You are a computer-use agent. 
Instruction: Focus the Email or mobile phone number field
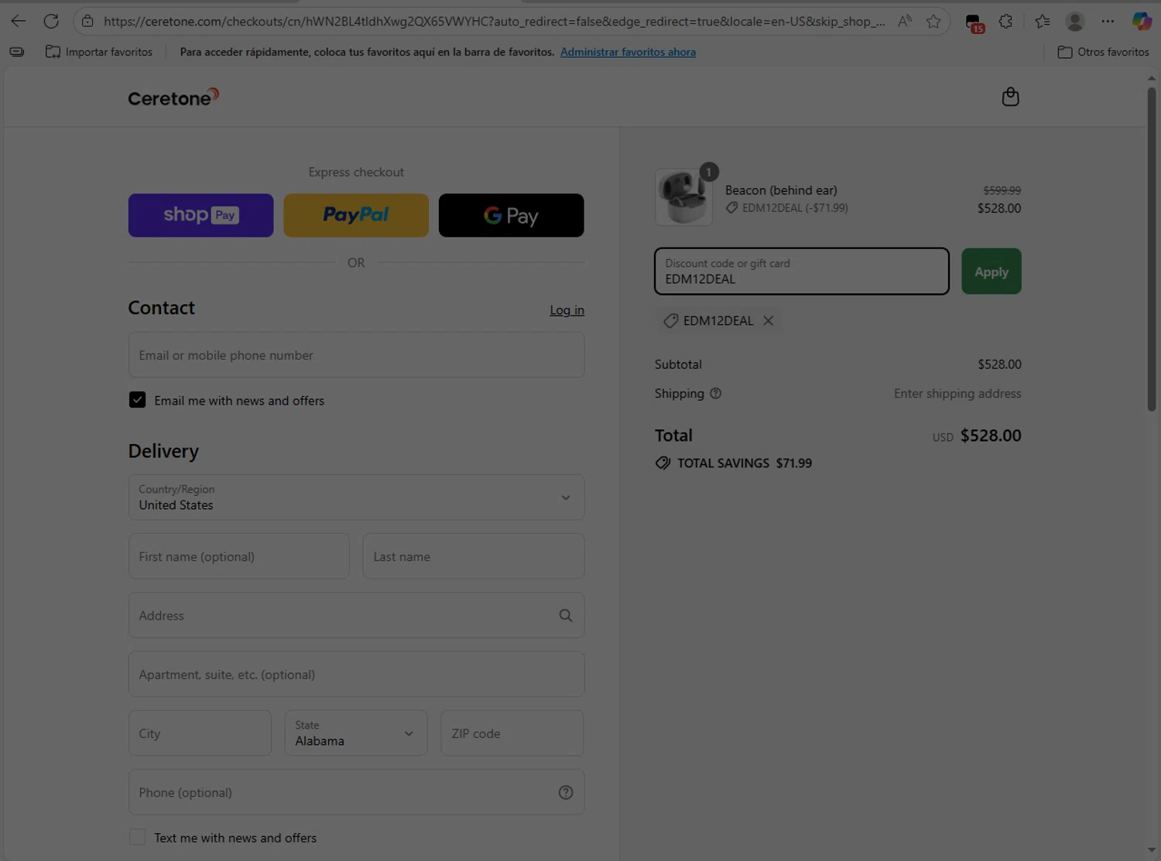(356, 355)
